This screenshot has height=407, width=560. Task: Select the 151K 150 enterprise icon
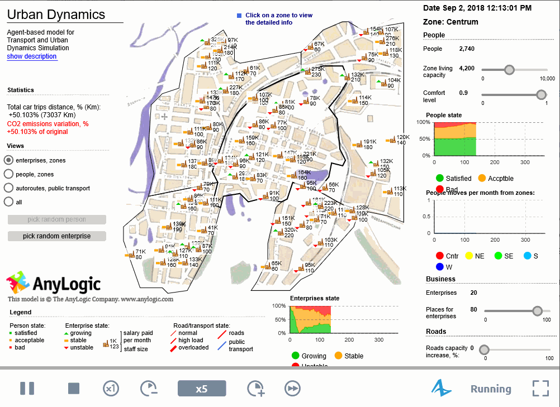pos(278,221)
